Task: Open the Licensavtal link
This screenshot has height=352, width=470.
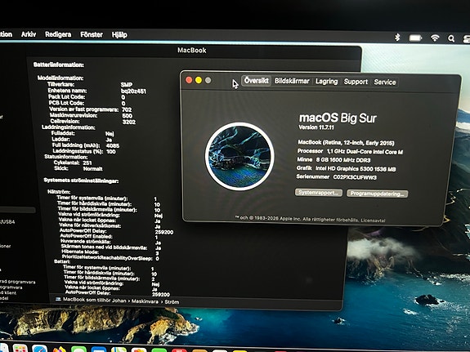Action: 373,221
